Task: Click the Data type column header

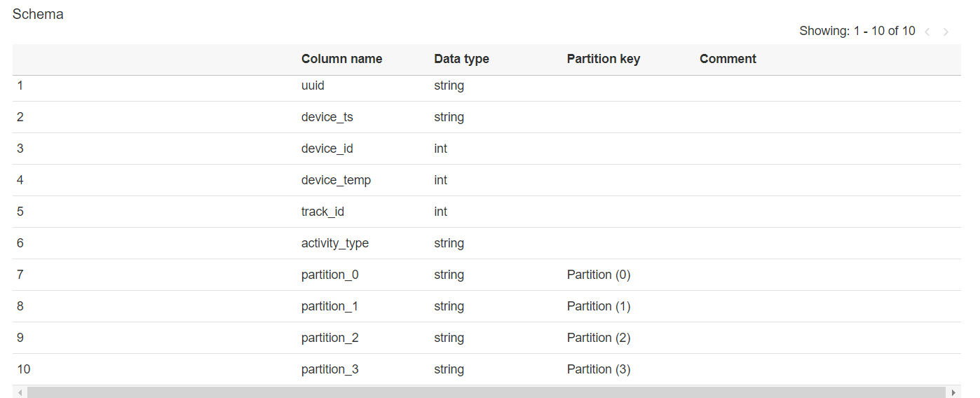Action: [461, 59]
